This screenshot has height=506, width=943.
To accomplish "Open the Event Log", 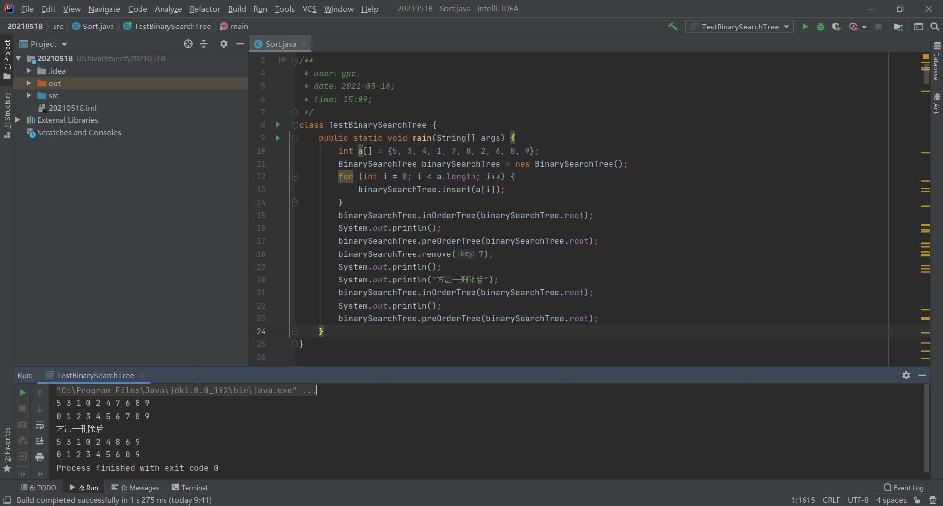I will (x=904, y=488).
